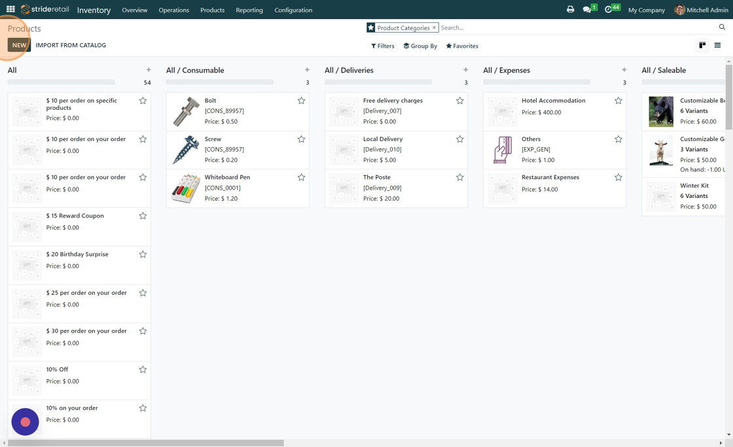This screenshot has height=447, width=733.
Task: Click the NEW button
Action: pyautogui.click(x=19, y=45)
